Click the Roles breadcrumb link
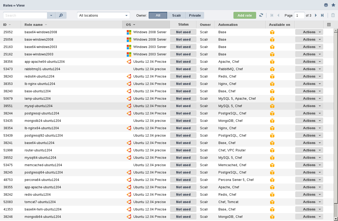The image size is (338, 221). pyautogui.click(x=8, y=5)
